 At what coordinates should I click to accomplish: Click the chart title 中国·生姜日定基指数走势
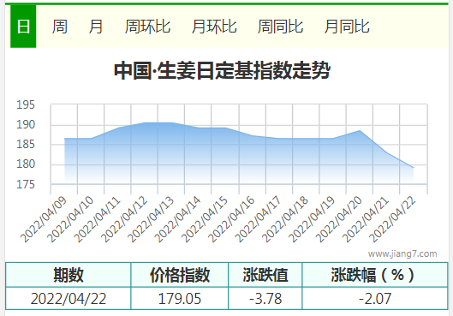pyautogui.click(x=222, y=70)
